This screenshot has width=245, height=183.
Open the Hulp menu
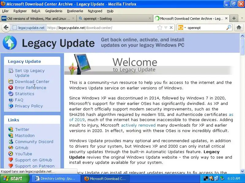110,11
